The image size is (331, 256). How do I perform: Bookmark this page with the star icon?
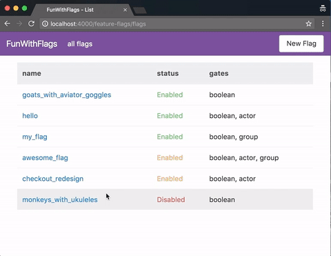pos(308,23)
